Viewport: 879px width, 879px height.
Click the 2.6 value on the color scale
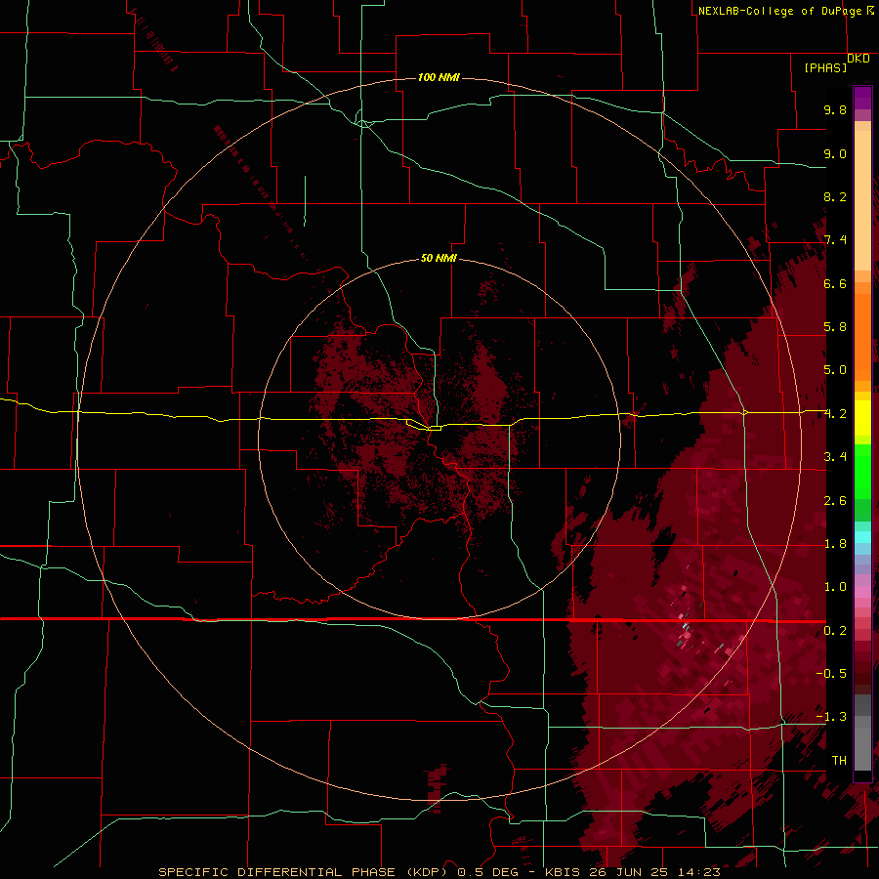(835, 501)
